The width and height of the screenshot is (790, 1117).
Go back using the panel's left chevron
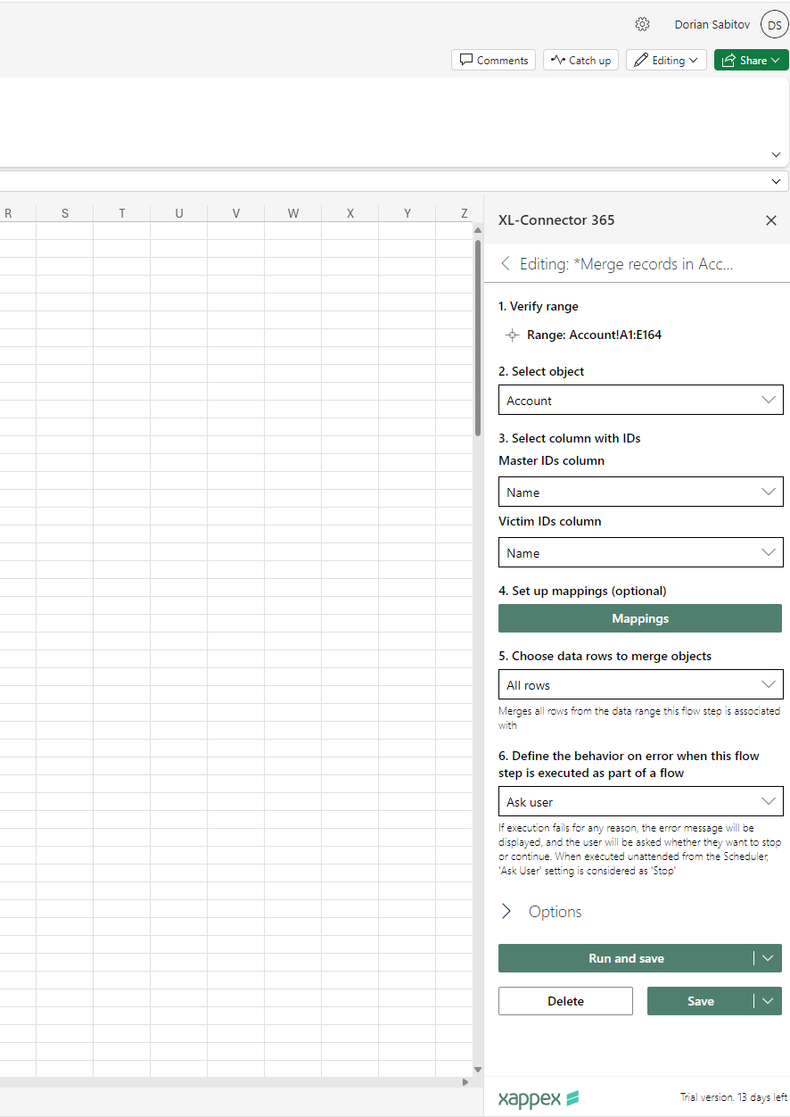(x=506, y=264)
